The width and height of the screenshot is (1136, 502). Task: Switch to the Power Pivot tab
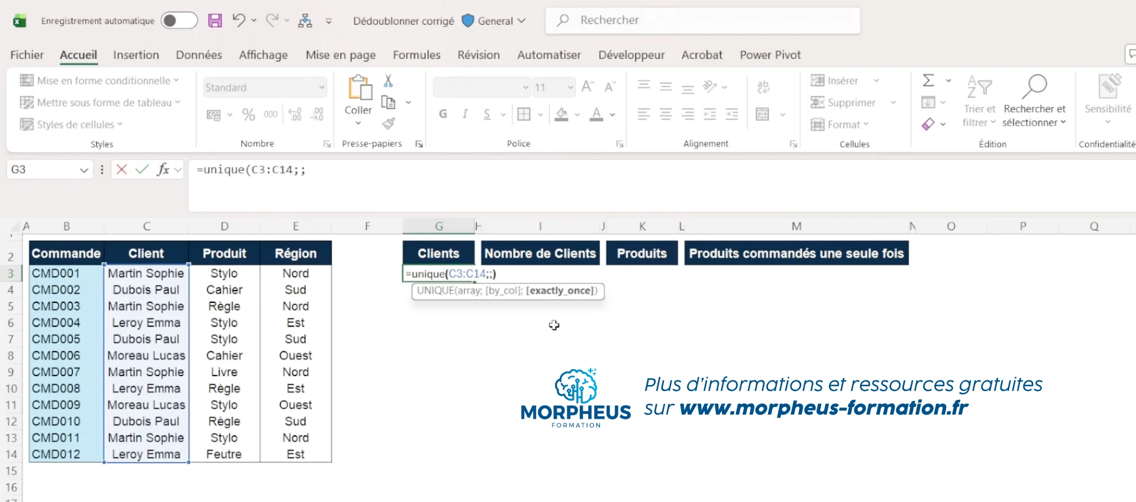click(770, 55)
